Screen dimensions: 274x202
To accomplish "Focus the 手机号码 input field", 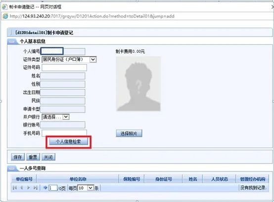I will [64, 133].
